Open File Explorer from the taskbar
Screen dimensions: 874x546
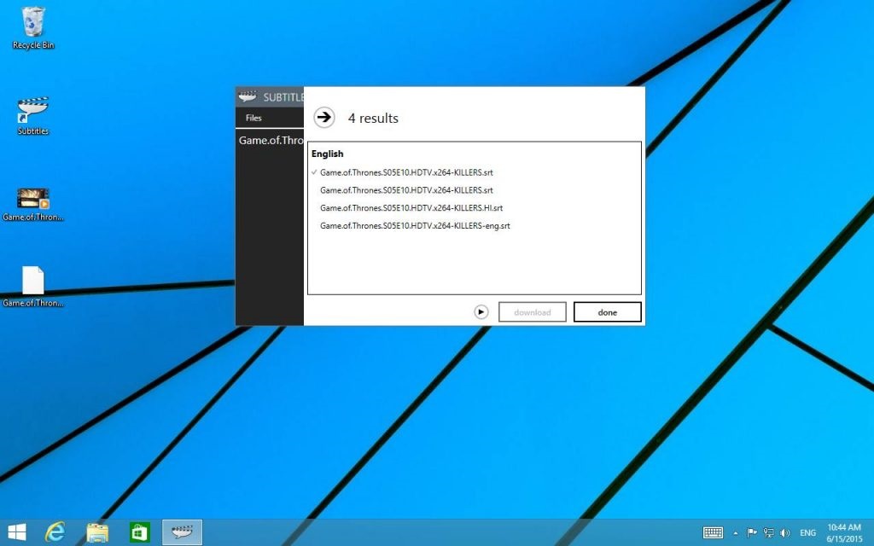coord(97,532)
